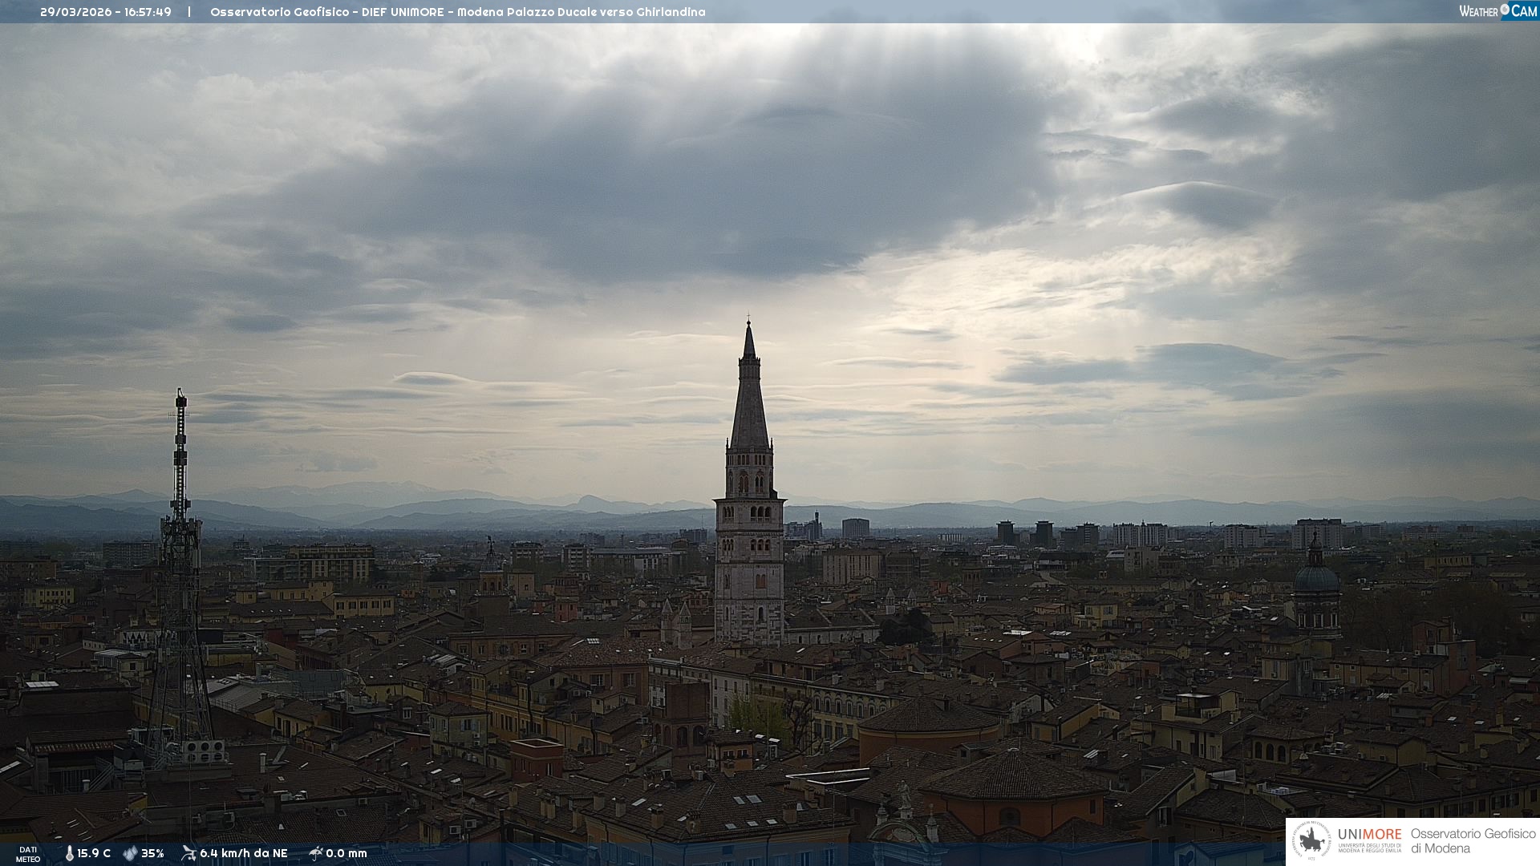Click the UNIMORE logo text
This screenshot has width=1540, height=866.
point(1369,835)
